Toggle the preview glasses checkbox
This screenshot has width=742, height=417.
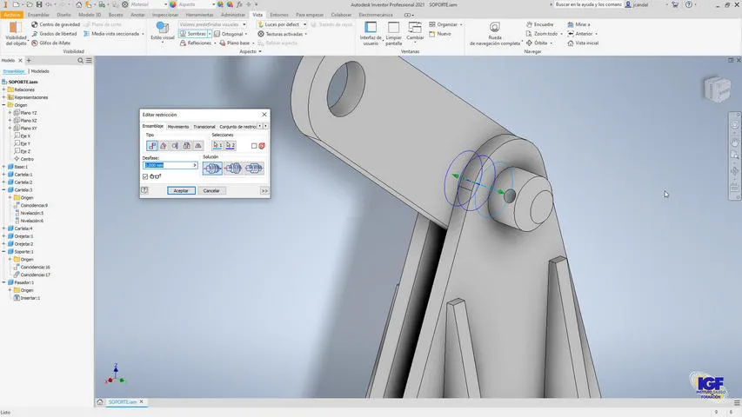(145, 176)
